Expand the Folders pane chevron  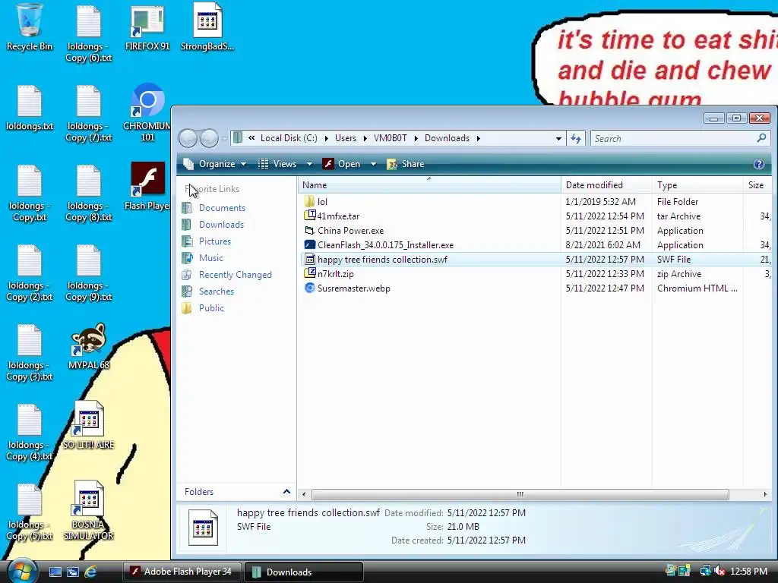point(286,491)
